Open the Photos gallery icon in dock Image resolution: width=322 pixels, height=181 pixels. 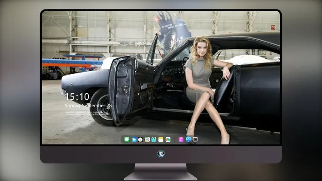[x=168, y=140]
